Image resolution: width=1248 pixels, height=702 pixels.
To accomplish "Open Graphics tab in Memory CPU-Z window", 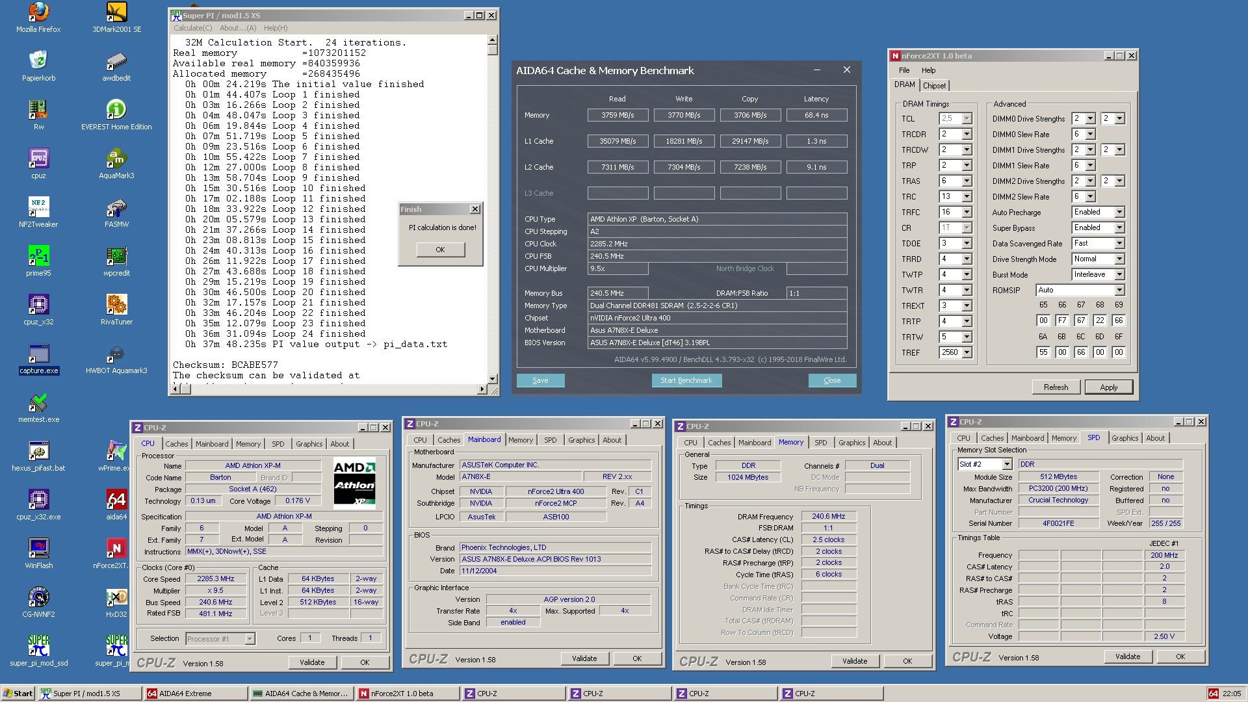I will tap(851, 443).
